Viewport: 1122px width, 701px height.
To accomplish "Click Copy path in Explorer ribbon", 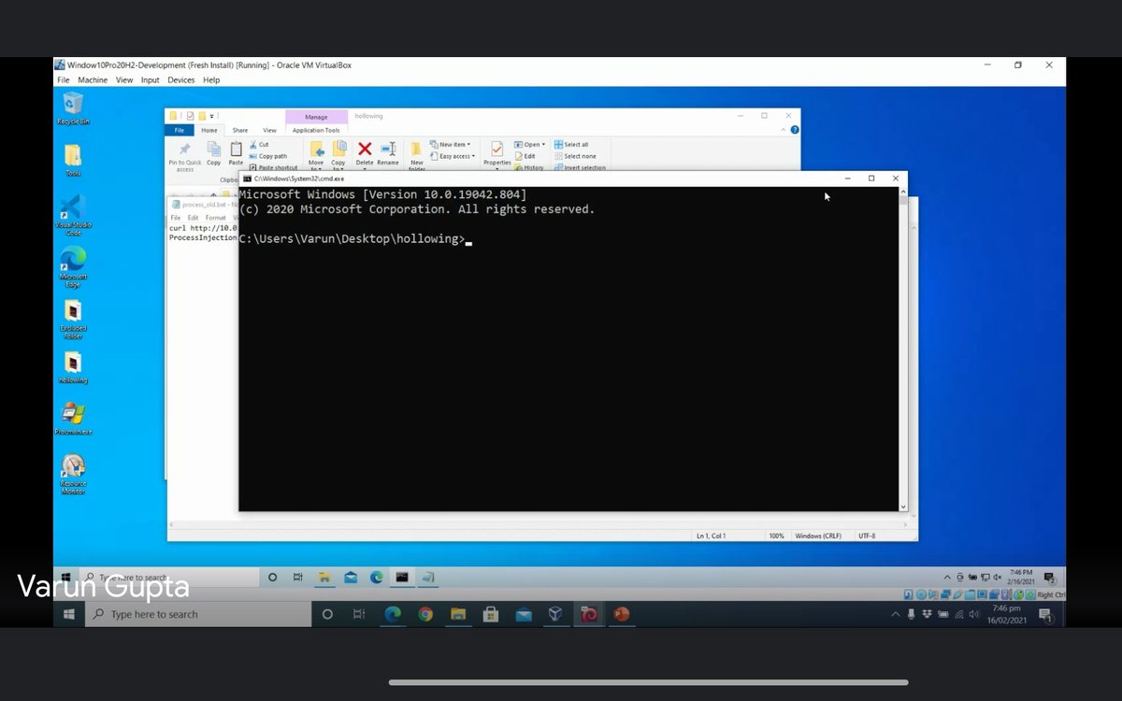I will coord(267,156).
